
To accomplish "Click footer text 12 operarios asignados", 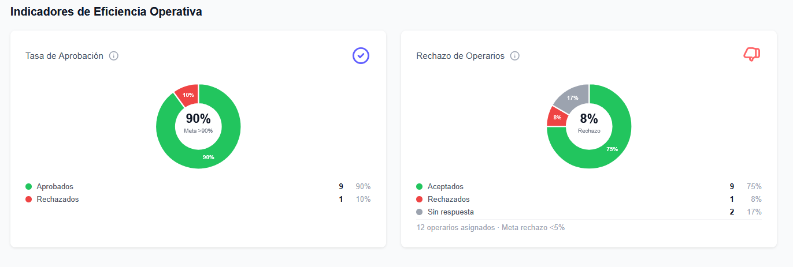I will [x=455, y=228].
